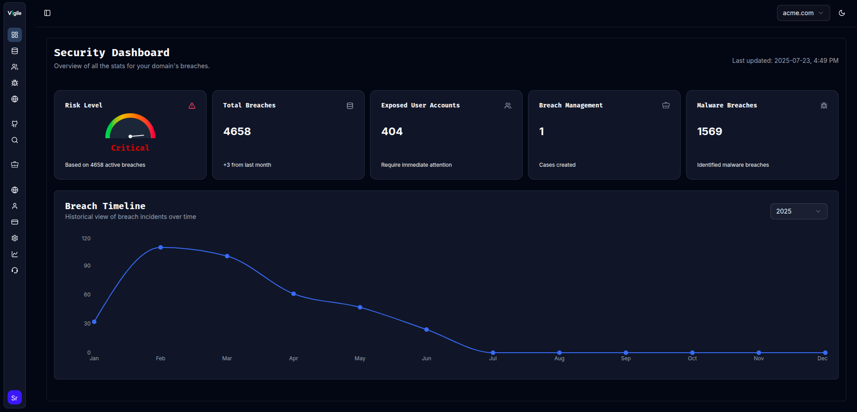Open the malware bug icon in sidebar
Viewport: 857px width, 412px height.
click(15, 83)
